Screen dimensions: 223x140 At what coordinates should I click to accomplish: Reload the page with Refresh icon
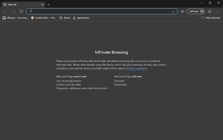[x=21, y=12]
